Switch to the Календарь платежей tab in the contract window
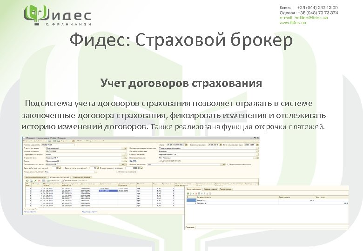363x251 pixels. [x=60, y=177]
